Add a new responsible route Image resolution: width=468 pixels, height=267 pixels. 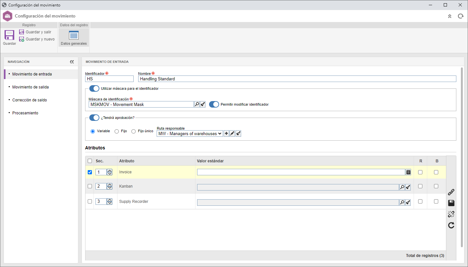226,133
